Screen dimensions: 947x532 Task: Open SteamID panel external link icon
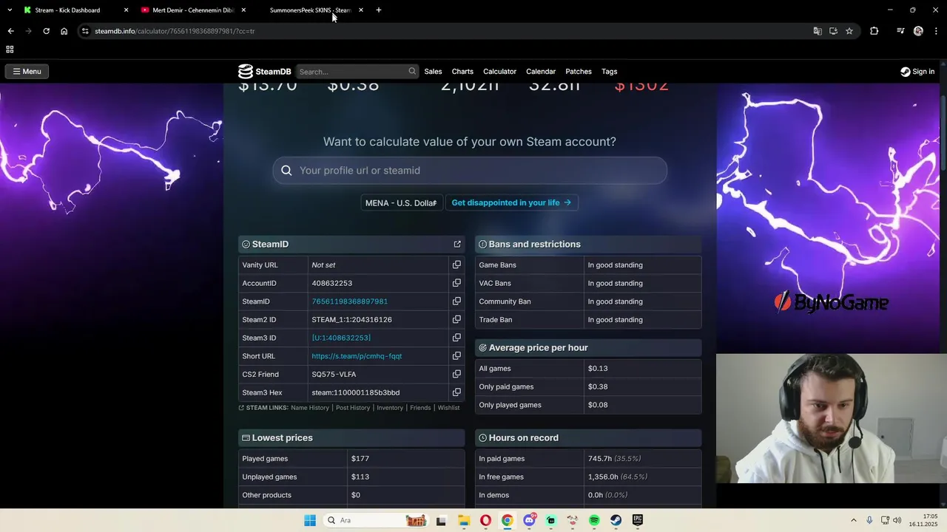pyautogui.click(x=457, y=244)
